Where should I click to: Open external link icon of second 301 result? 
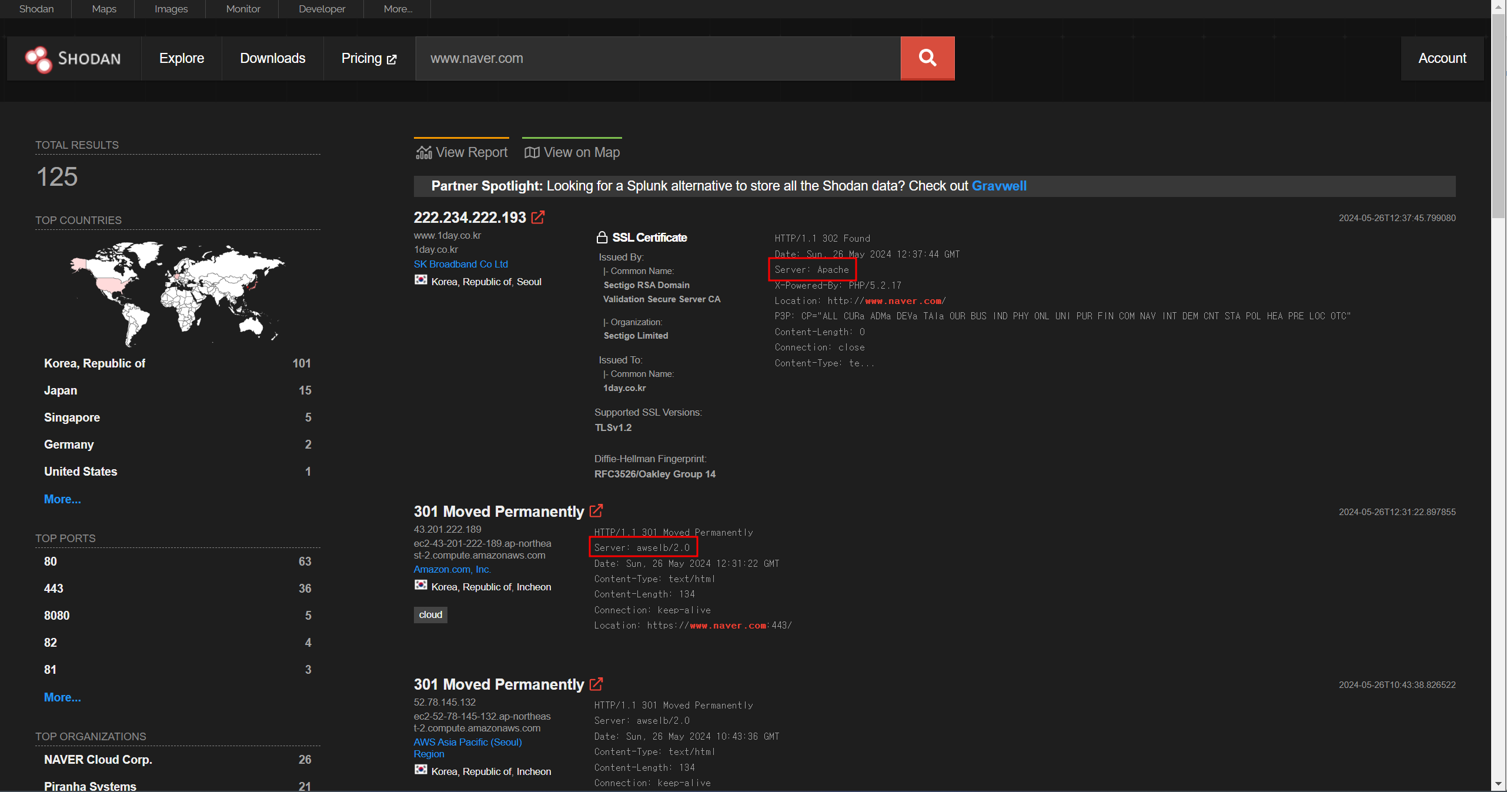(596, 684)
